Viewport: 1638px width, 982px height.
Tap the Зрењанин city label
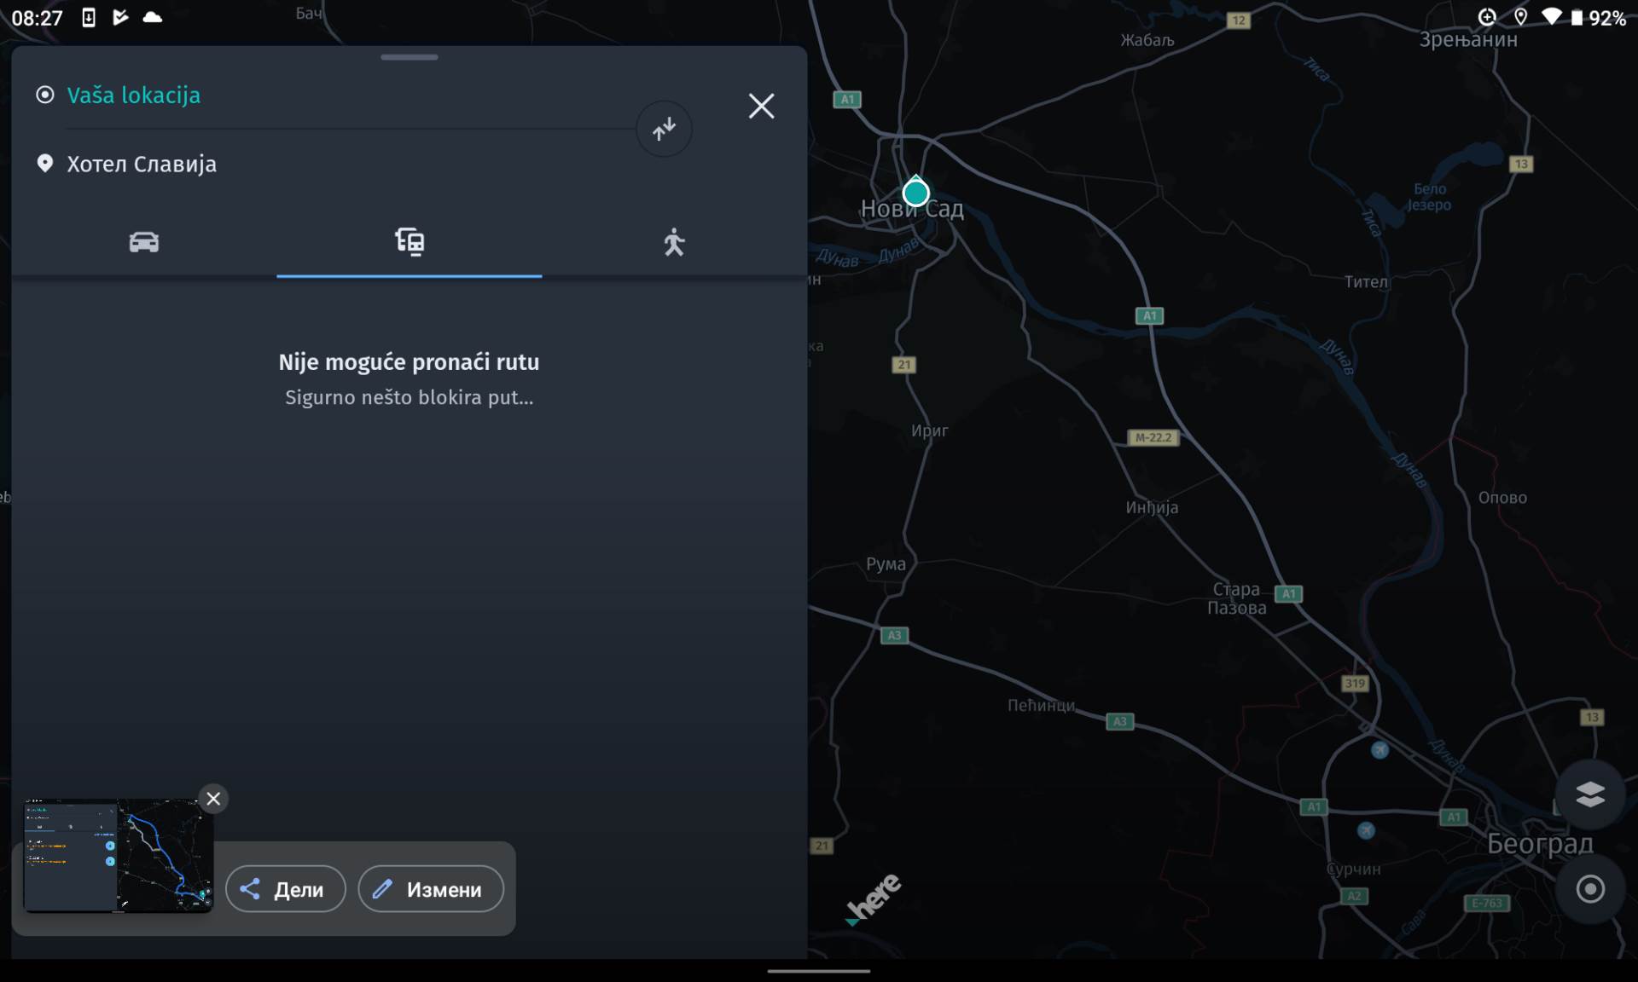(1467, 39)
